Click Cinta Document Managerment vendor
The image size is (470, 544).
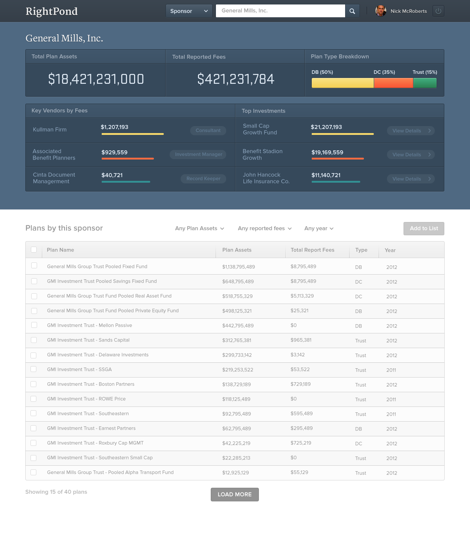tap(54, 178)
